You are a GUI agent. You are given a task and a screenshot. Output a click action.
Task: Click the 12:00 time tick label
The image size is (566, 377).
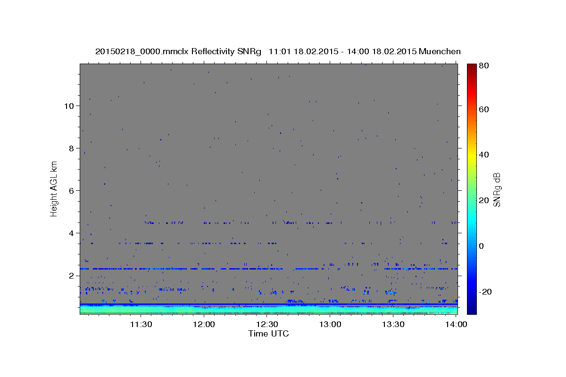pos(204,324)
